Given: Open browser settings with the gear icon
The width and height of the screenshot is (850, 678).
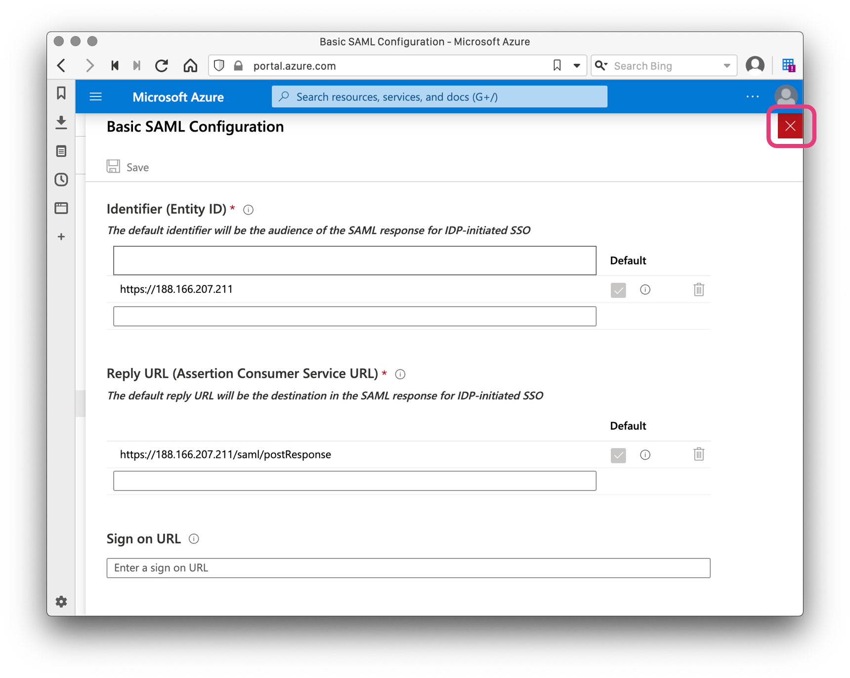Looking at the screenshot, I should point(61,601).
